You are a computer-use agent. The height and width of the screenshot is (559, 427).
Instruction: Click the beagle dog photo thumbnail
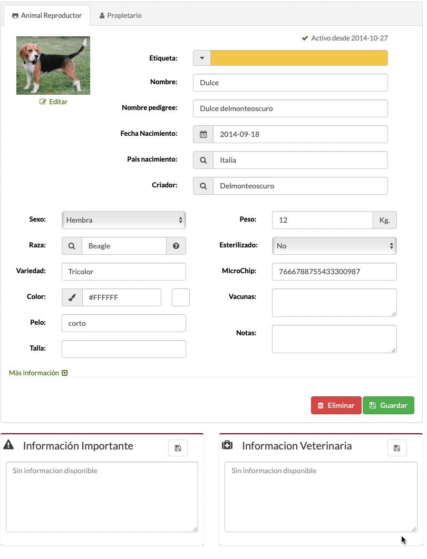53,66
